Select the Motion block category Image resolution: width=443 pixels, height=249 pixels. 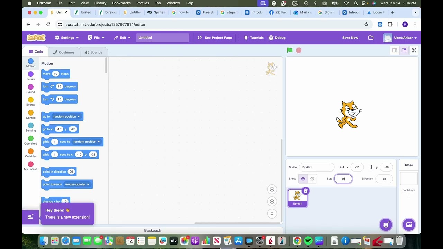coord(31,63)
